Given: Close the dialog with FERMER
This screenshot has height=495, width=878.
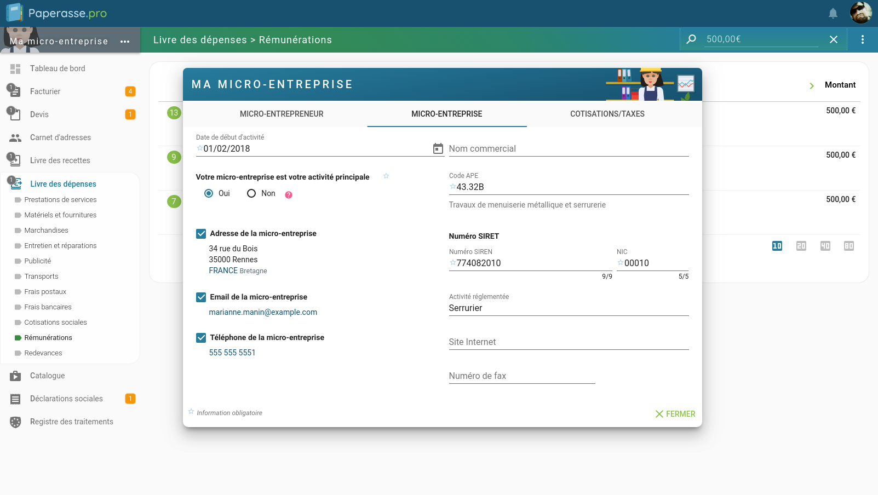Looking at the screenshot, I should (675, 414).
